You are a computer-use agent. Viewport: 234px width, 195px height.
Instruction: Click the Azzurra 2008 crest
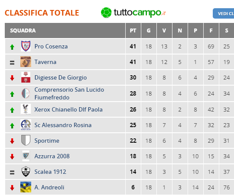pos(26,156)
